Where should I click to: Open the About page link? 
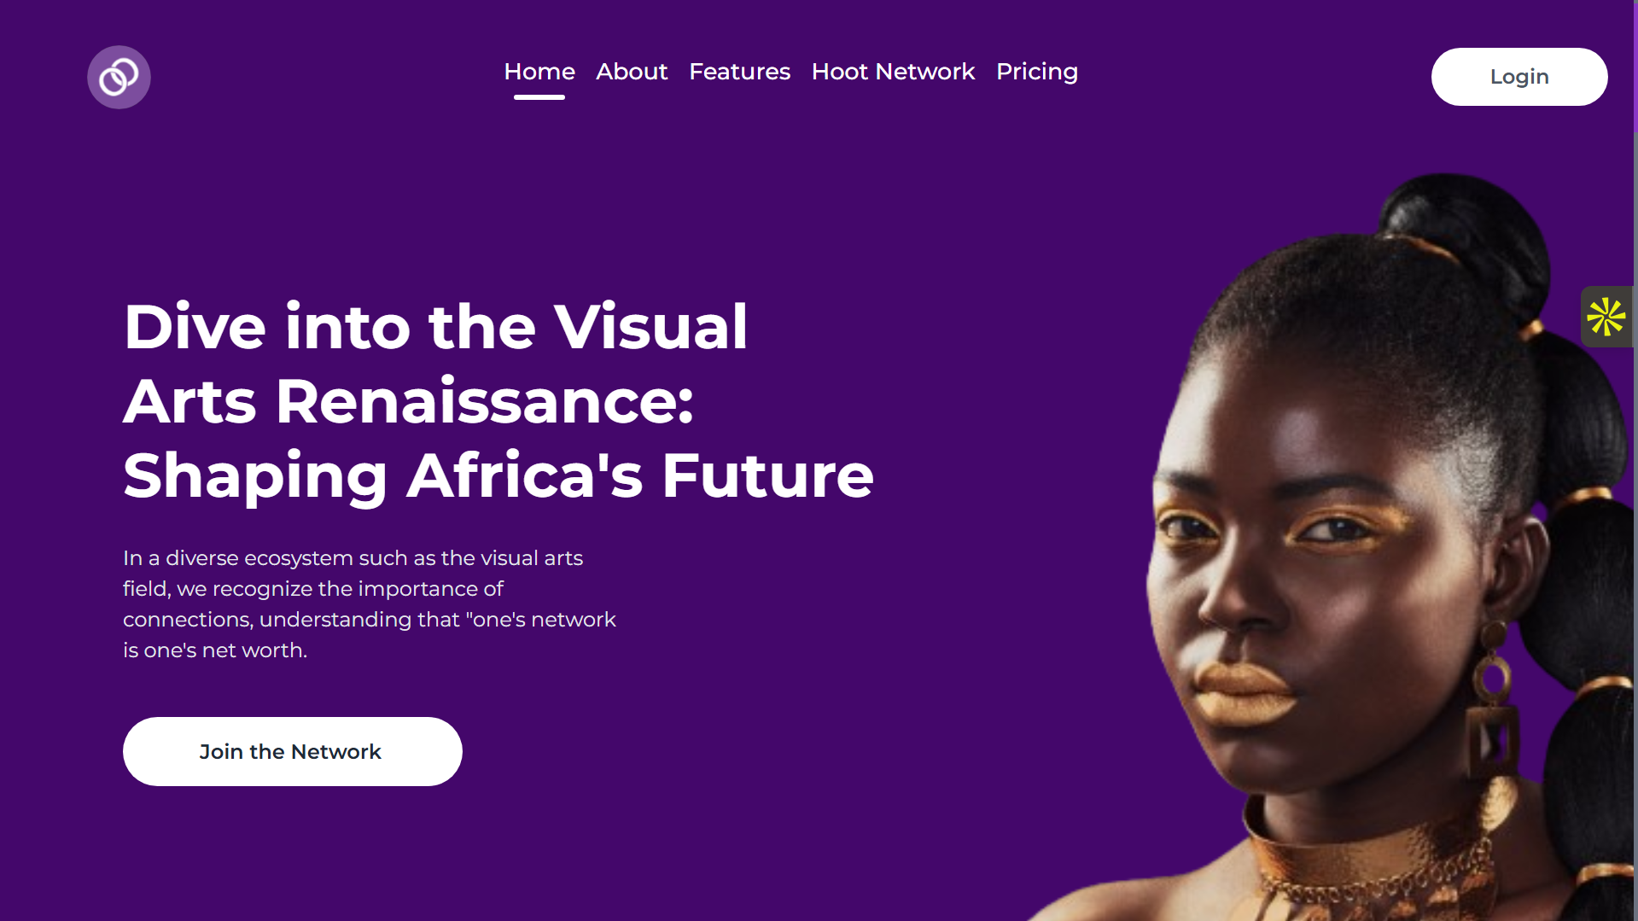coord(632,72)
